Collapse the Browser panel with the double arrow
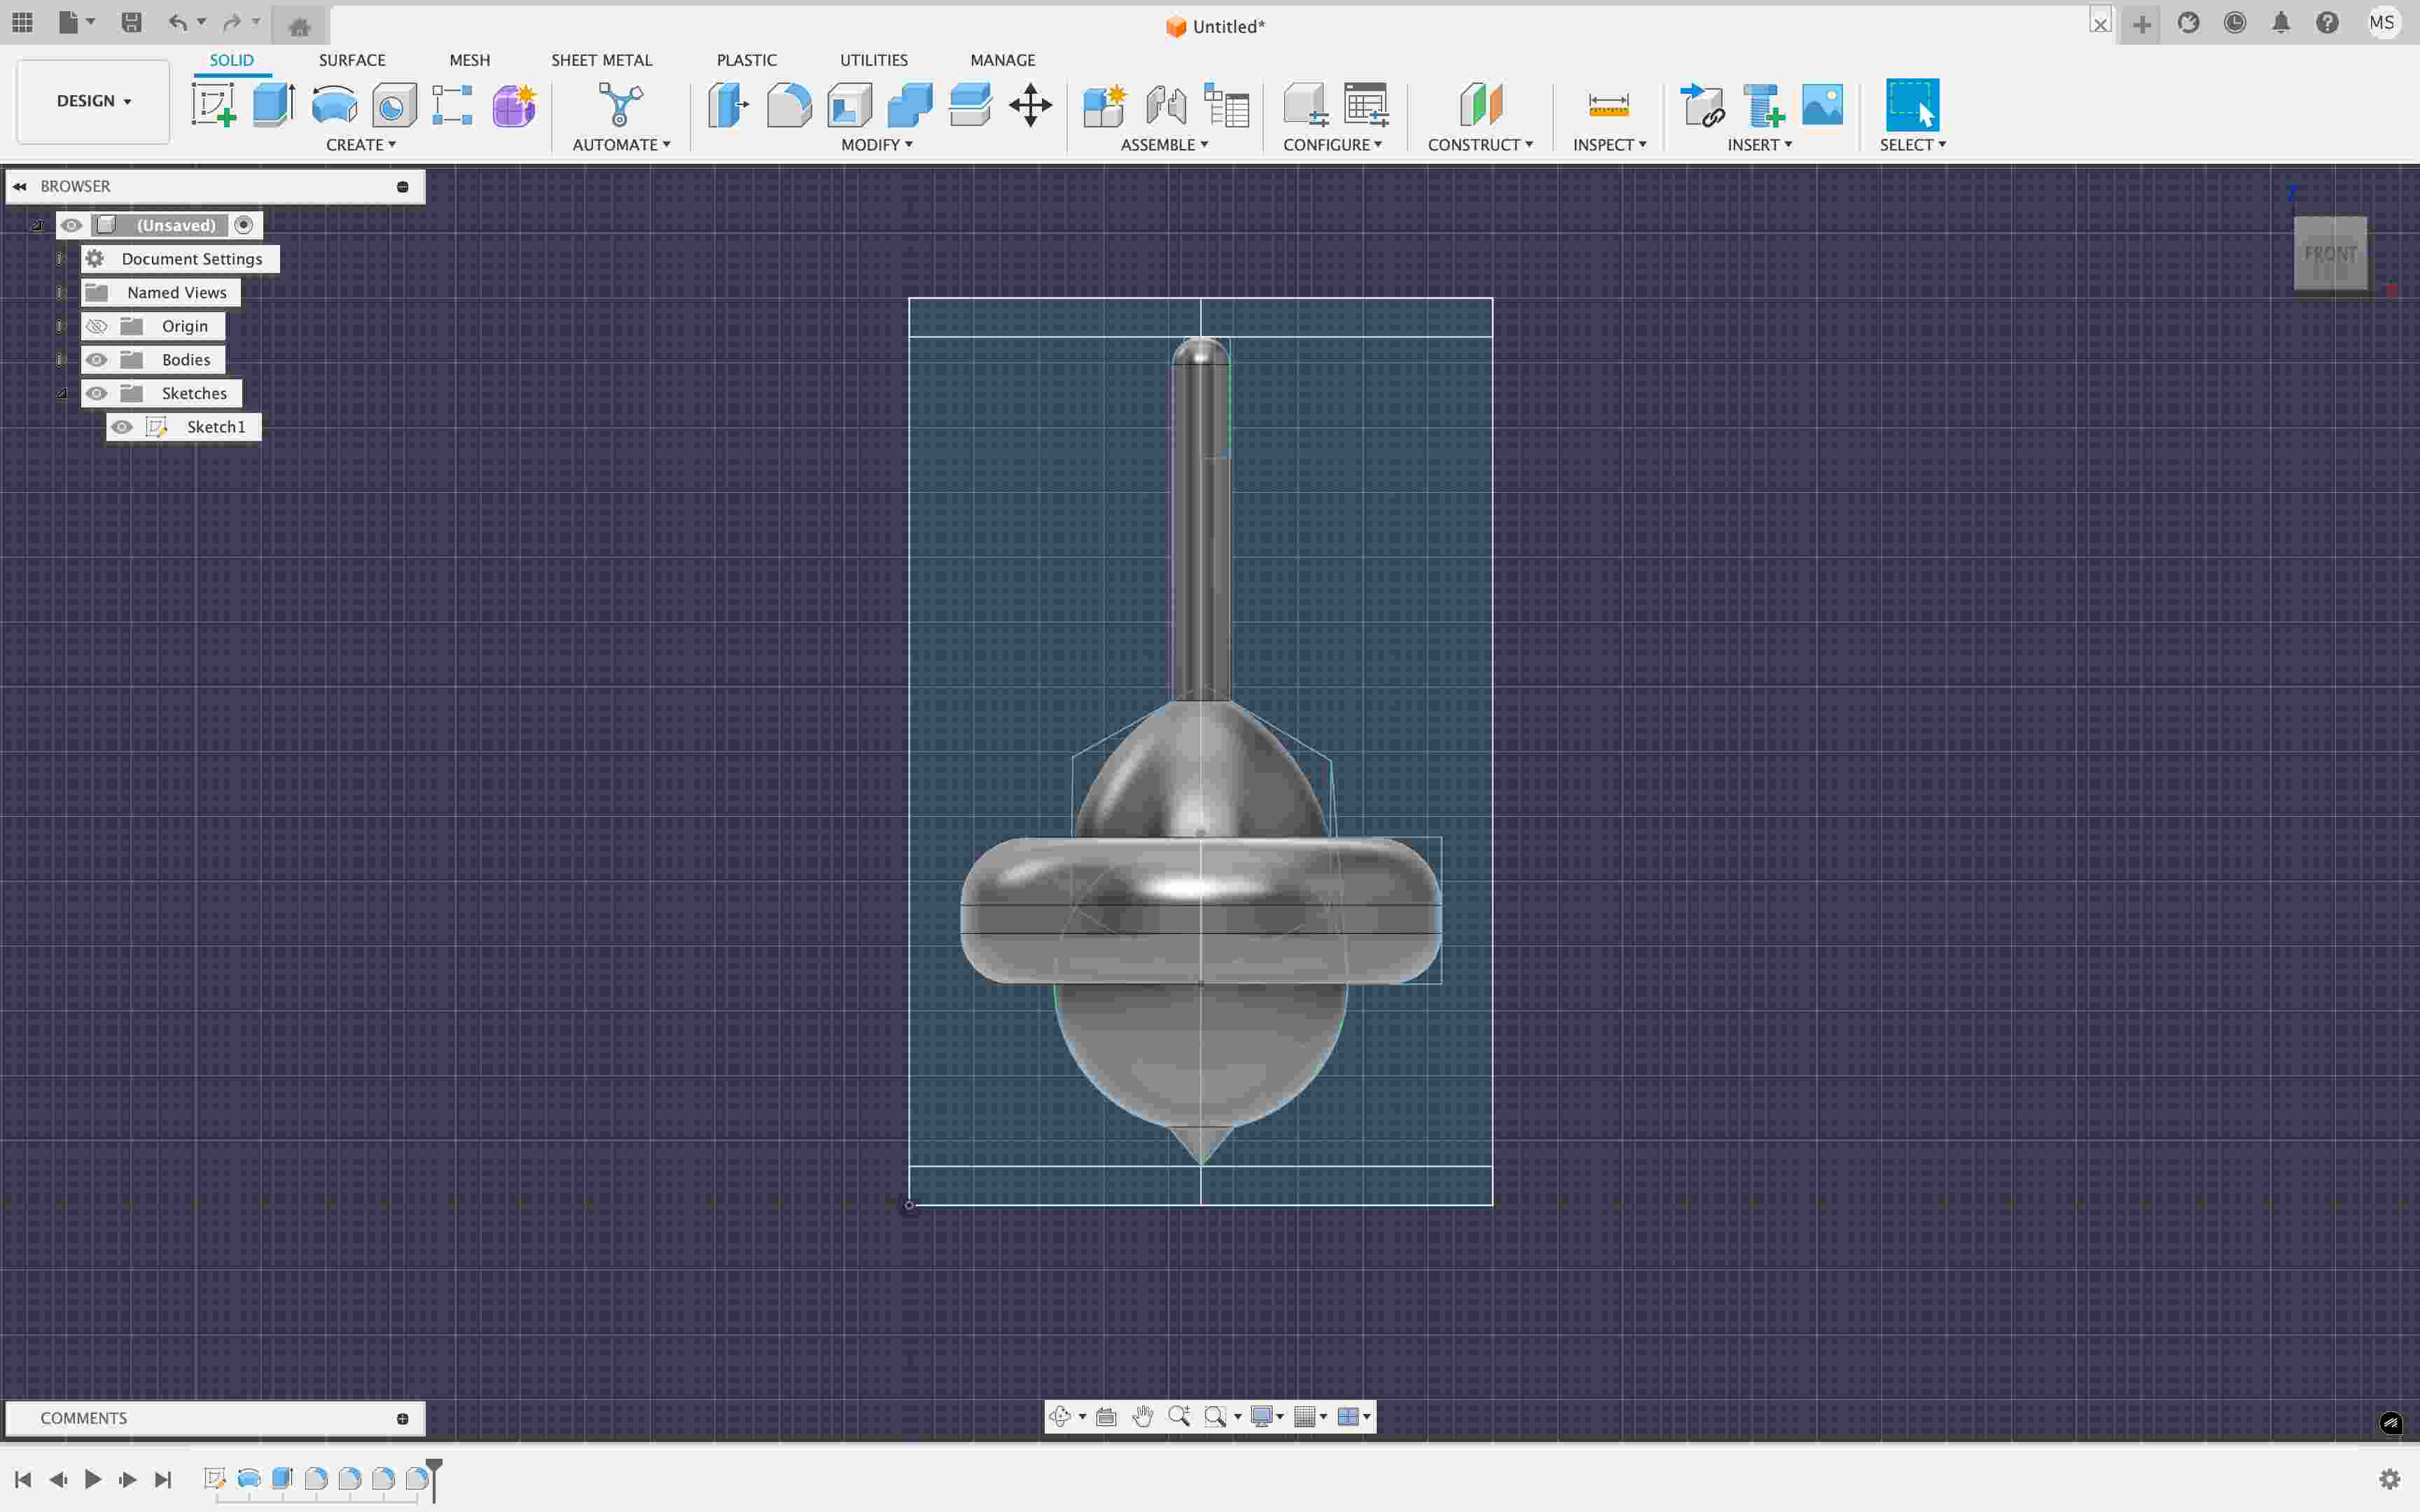2420x1512 pixels. point(19,186)
